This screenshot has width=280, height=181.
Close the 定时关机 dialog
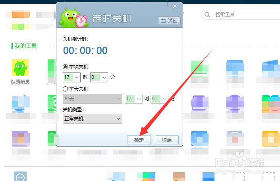click(x=175, y=6)
